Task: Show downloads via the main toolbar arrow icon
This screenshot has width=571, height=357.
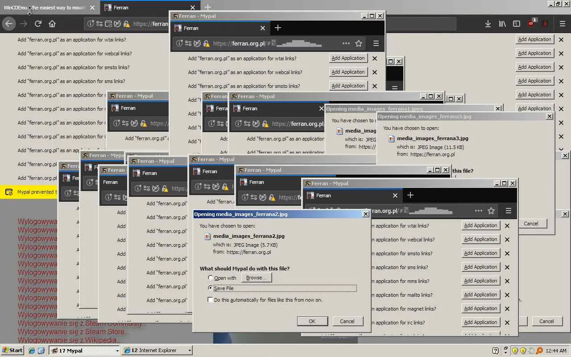Action: click(488, 24)
